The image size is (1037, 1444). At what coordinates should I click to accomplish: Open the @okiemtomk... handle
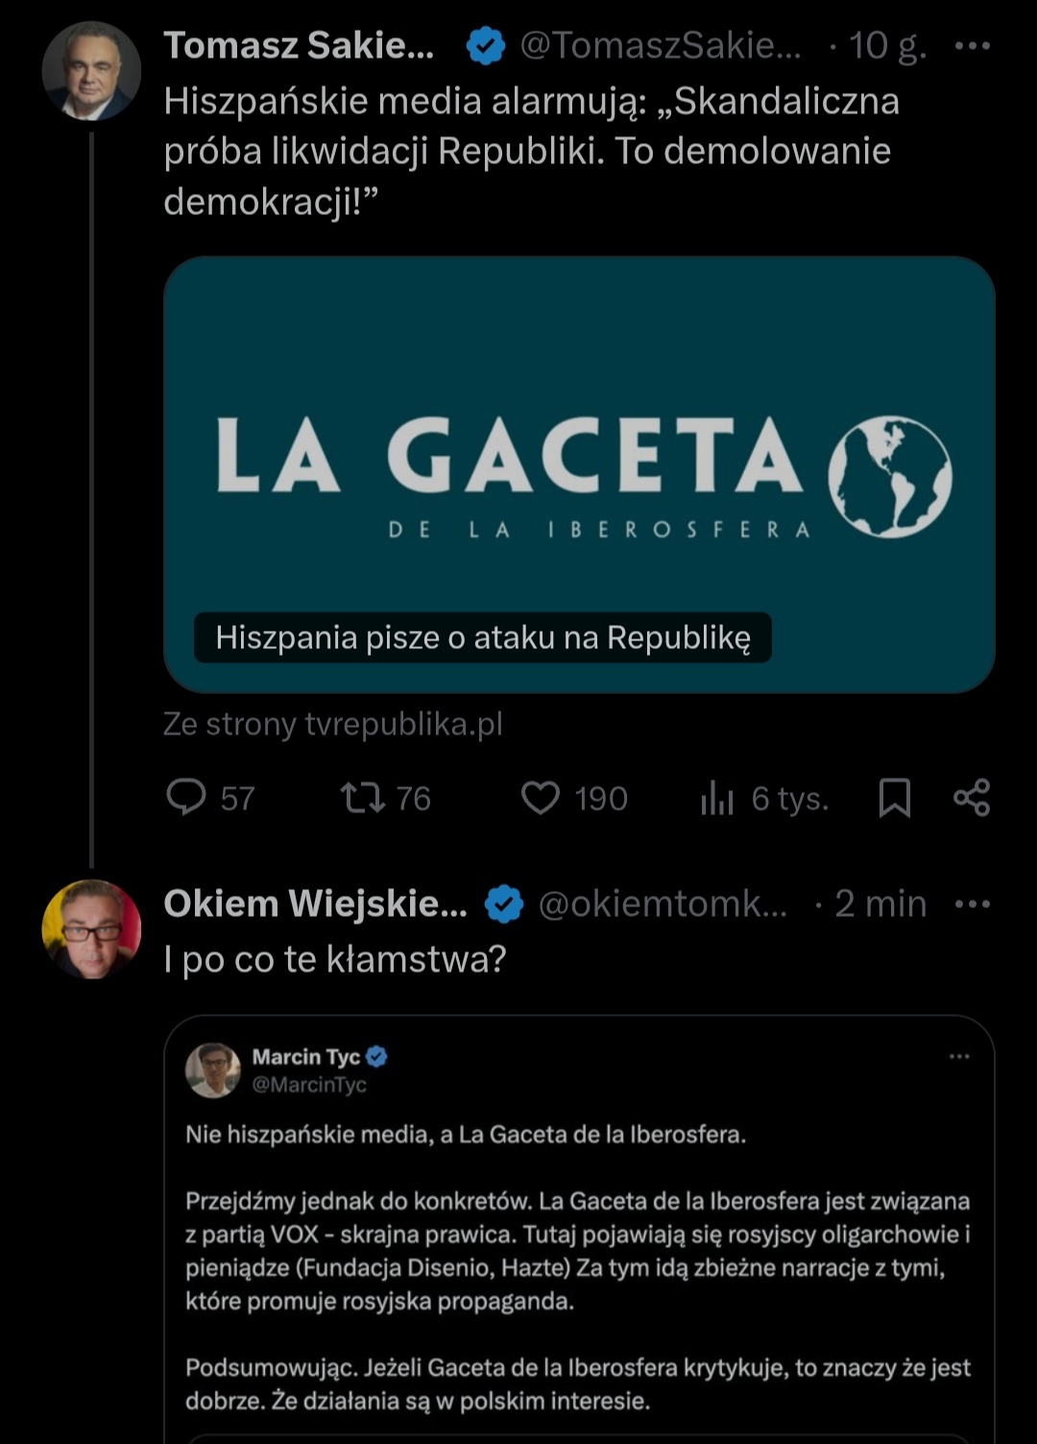click(x=663, y=903)
